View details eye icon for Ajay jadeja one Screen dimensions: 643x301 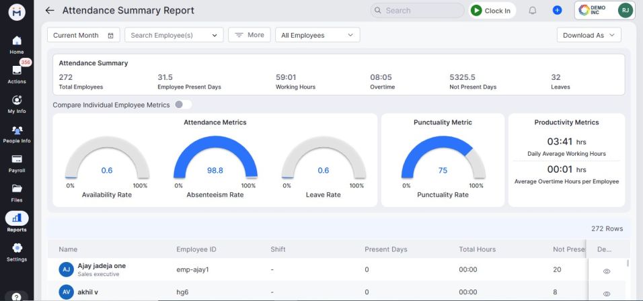point(607,271)
